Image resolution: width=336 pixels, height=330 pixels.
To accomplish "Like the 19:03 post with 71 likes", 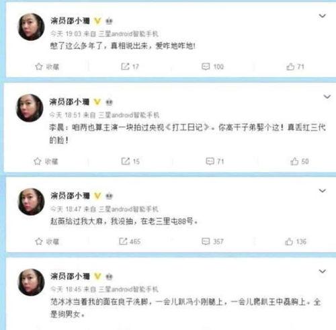I will 295,67.
